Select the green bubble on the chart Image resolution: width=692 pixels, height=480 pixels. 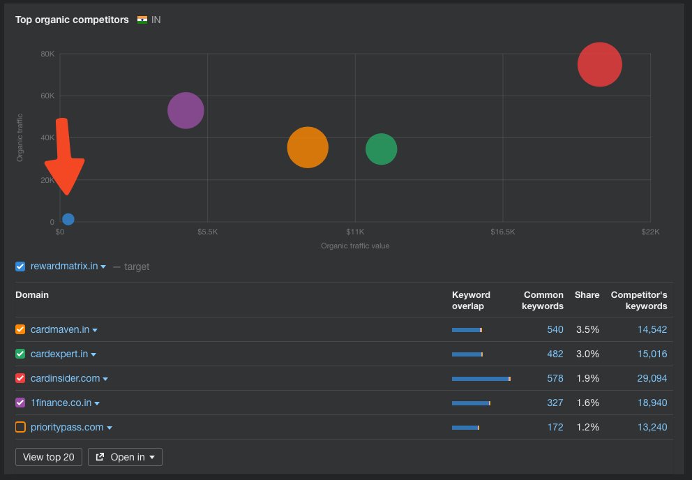click(x=382, y=149)
